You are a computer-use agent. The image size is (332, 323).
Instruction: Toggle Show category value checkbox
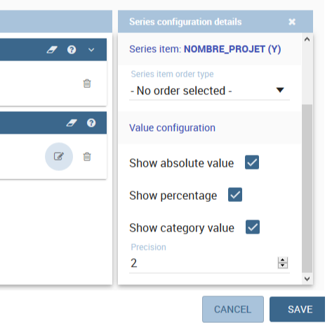pyautogui.click(x=253, y=227)
